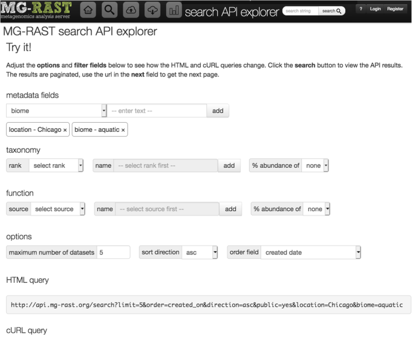Click the MG-RAST logo

point(36,10)
